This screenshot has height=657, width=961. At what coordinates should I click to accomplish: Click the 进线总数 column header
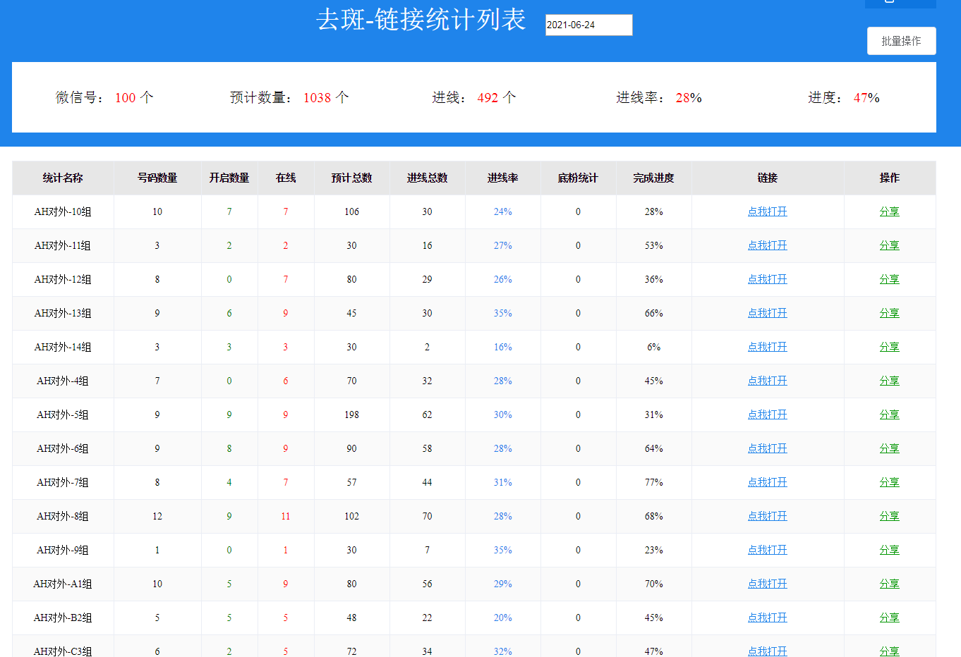pos(427,178)
